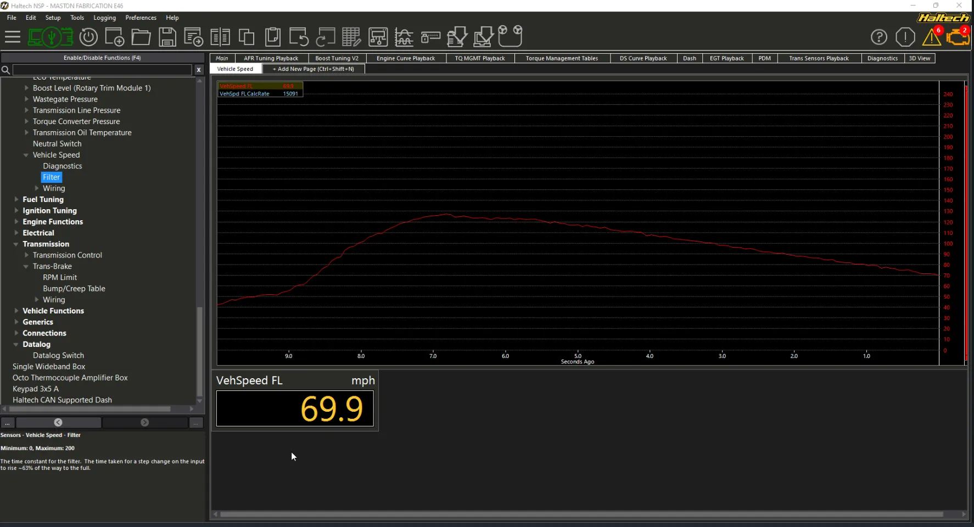974x527 pixels.
Task: Collapse the Transmission section
Action: coord(16,244)
